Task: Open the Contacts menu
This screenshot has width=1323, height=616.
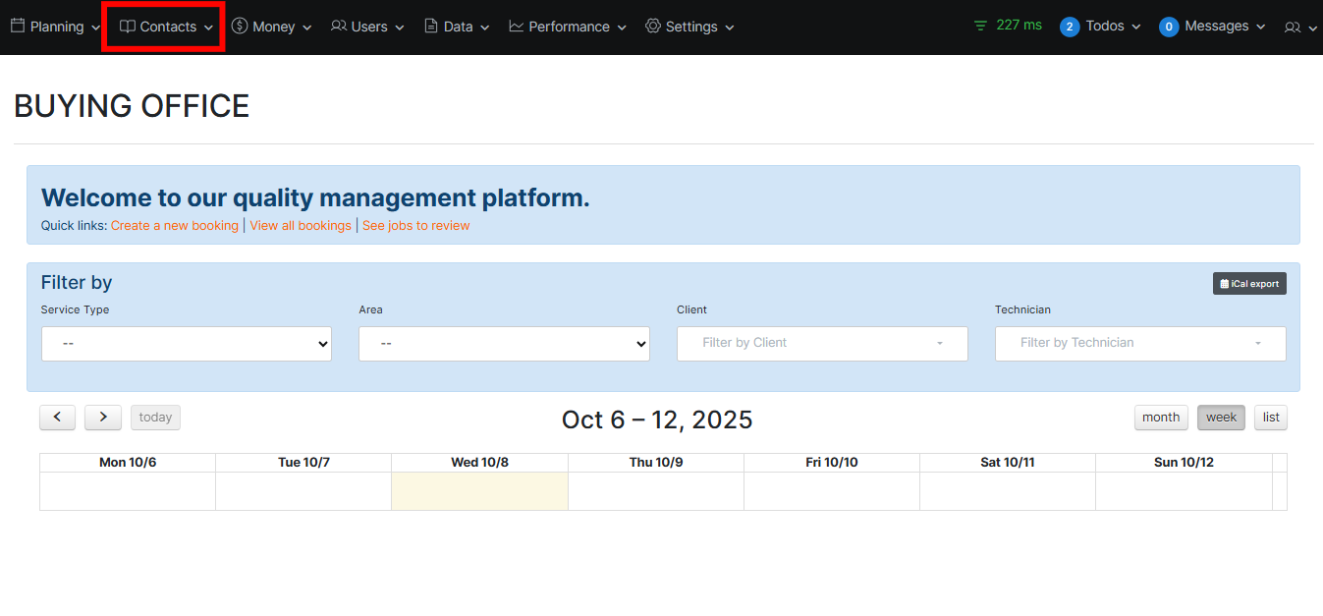Action: (x=167, y=27)
